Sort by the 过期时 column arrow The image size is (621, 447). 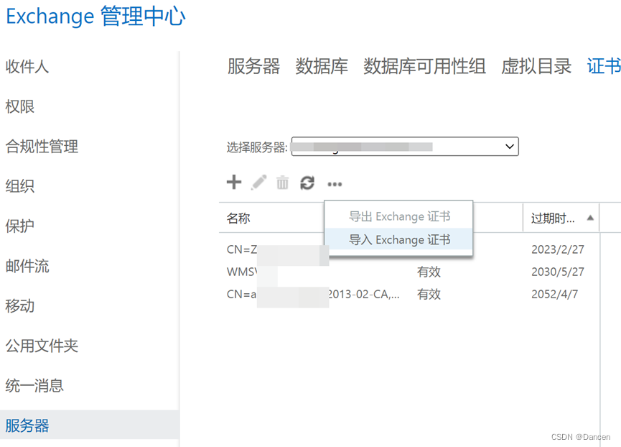[x=590, y=218]
